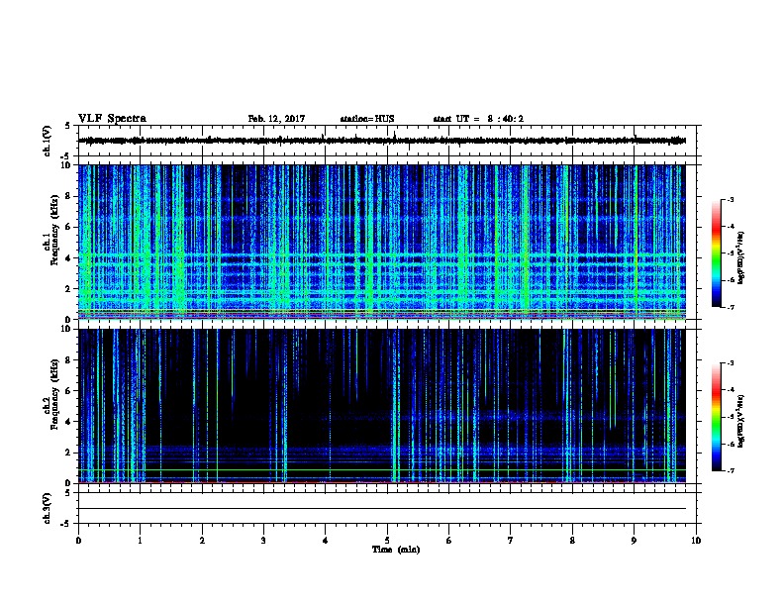Click the date "Feb. 12, 2017" in the header
Viewport: 784px width, 606px height.
pyautogui.click(x=276, y=119)
